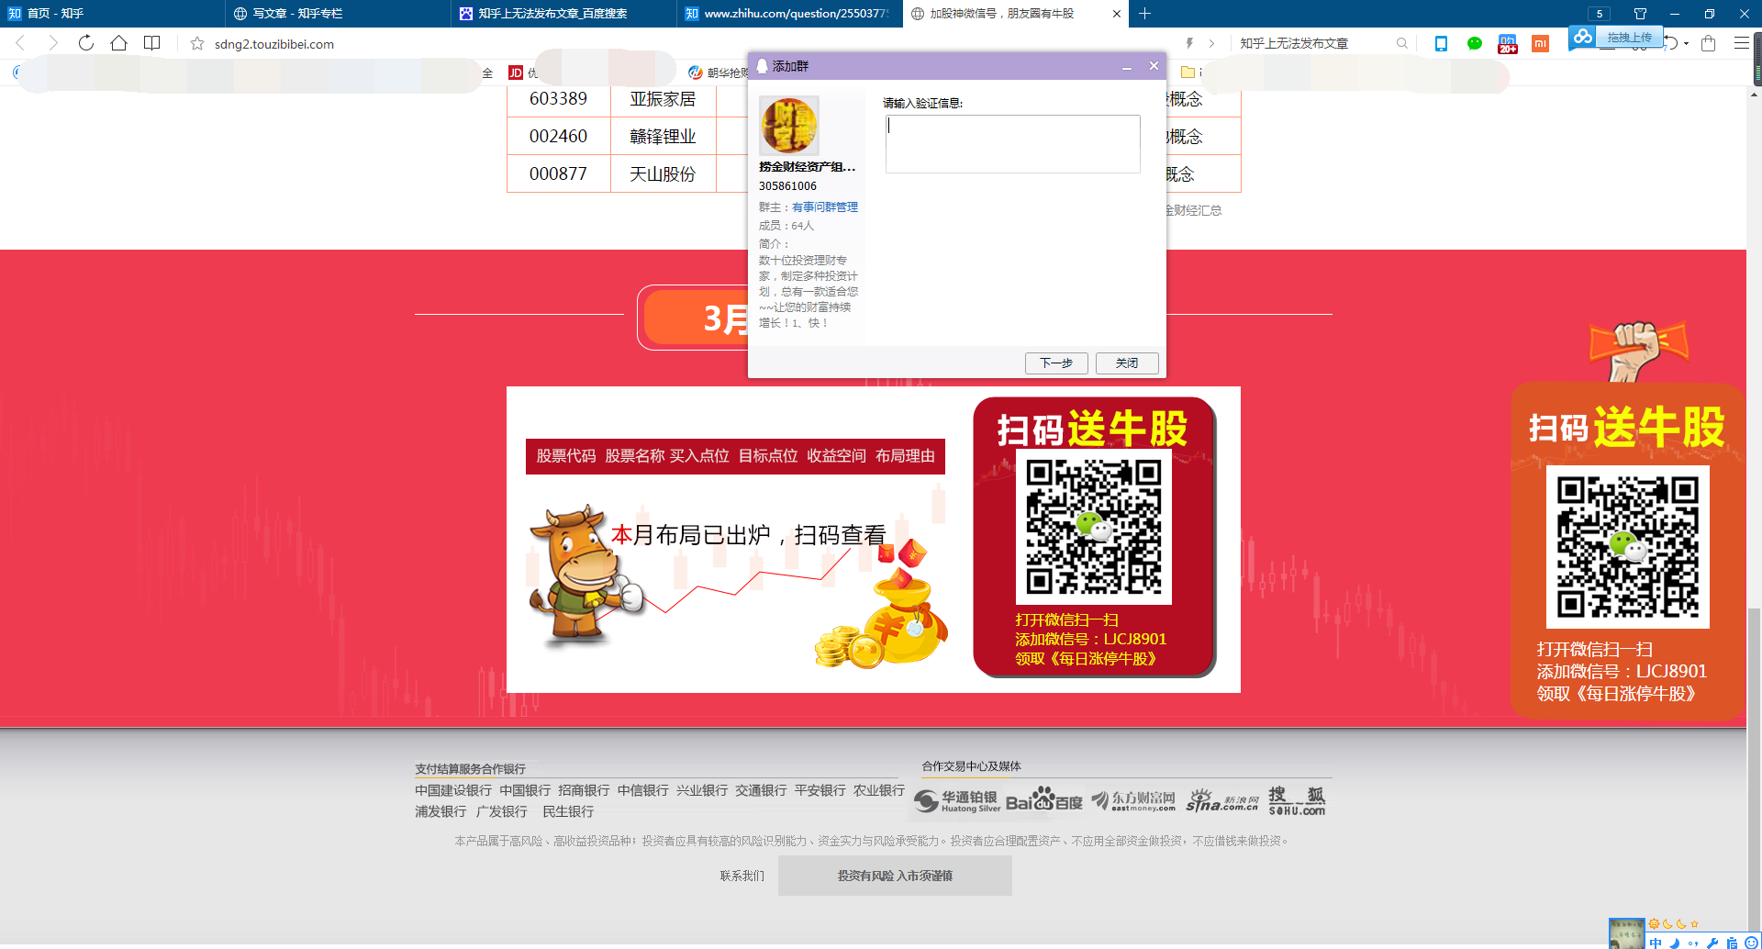Click 关闭 in 添加群 dialog
The height and width of the screenshot is (949, 1762).
tap(1127, 363)
